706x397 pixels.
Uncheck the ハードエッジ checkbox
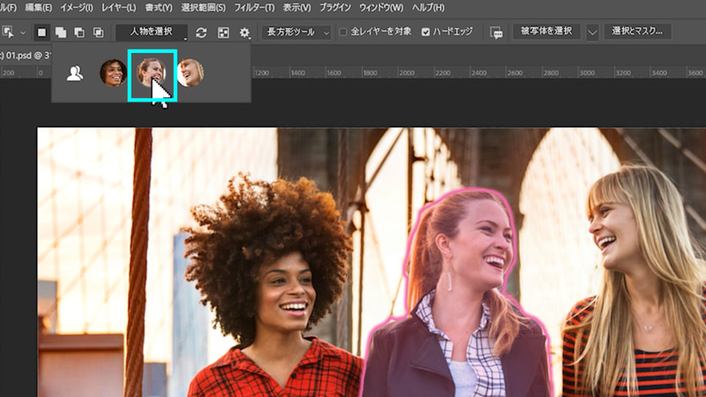(425, 32)
